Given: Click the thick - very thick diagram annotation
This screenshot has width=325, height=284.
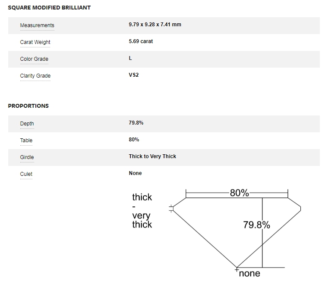Looking at the screenshot, I should (142, 211).
